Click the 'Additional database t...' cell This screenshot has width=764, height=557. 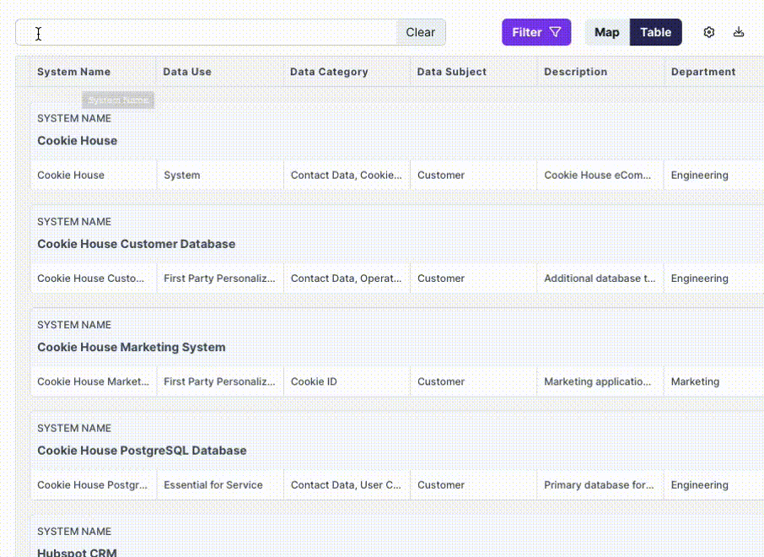coord(600,278)
